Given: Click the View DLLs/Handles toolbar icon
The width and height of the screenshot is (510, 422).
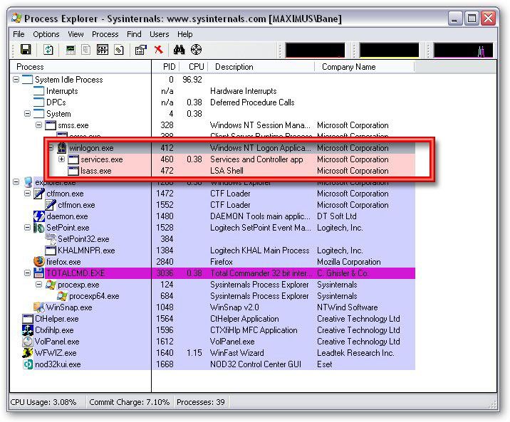Looking at the screenshot, I should coord(119,50).
